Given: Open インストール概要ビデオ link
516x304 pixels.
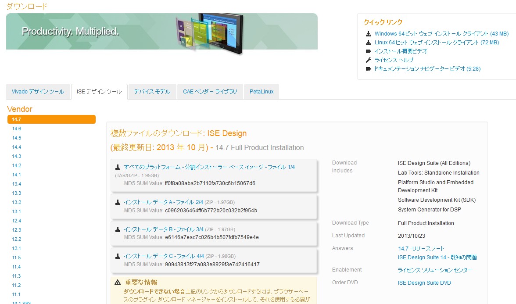Looking at the screenshot, I should click(x=401, y=51).
